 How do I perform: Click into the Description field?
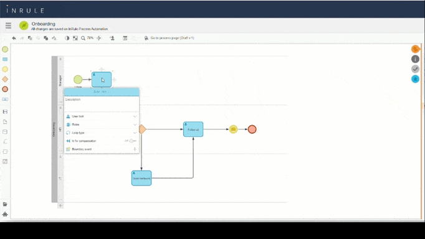pyautogui.click(x=102, y=104)
